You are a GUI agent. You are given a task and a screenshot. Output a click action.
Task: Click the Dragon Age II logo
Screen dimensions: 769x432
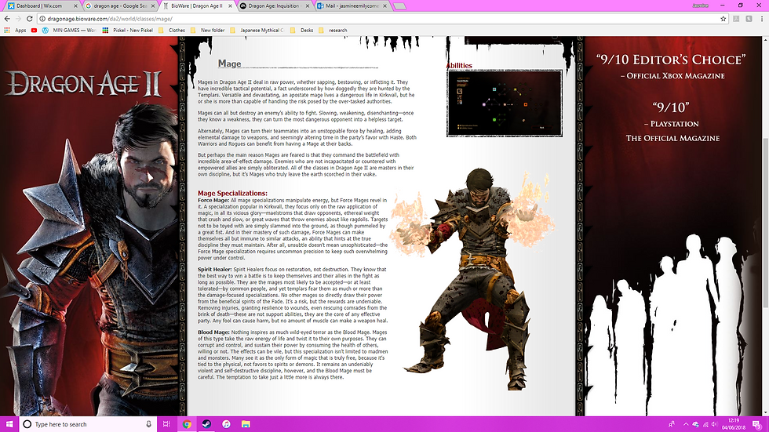click(83, 84)
